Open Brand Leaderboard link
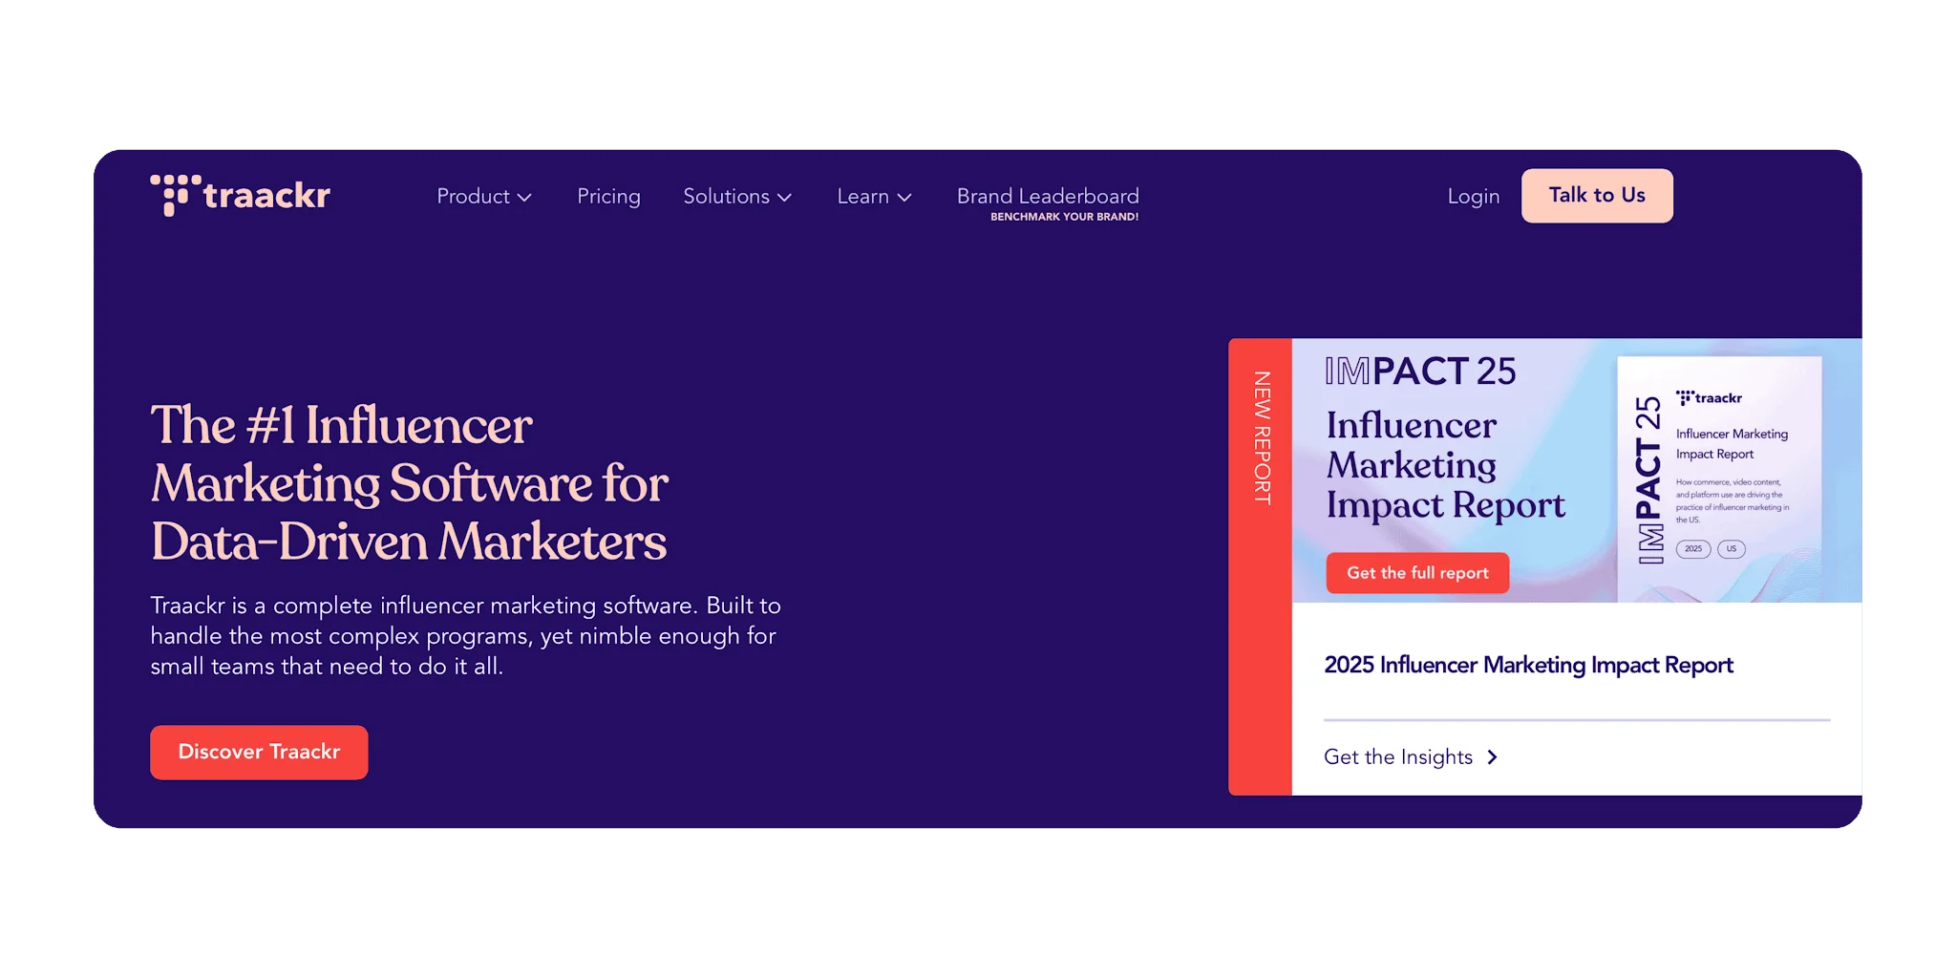 1048,196
